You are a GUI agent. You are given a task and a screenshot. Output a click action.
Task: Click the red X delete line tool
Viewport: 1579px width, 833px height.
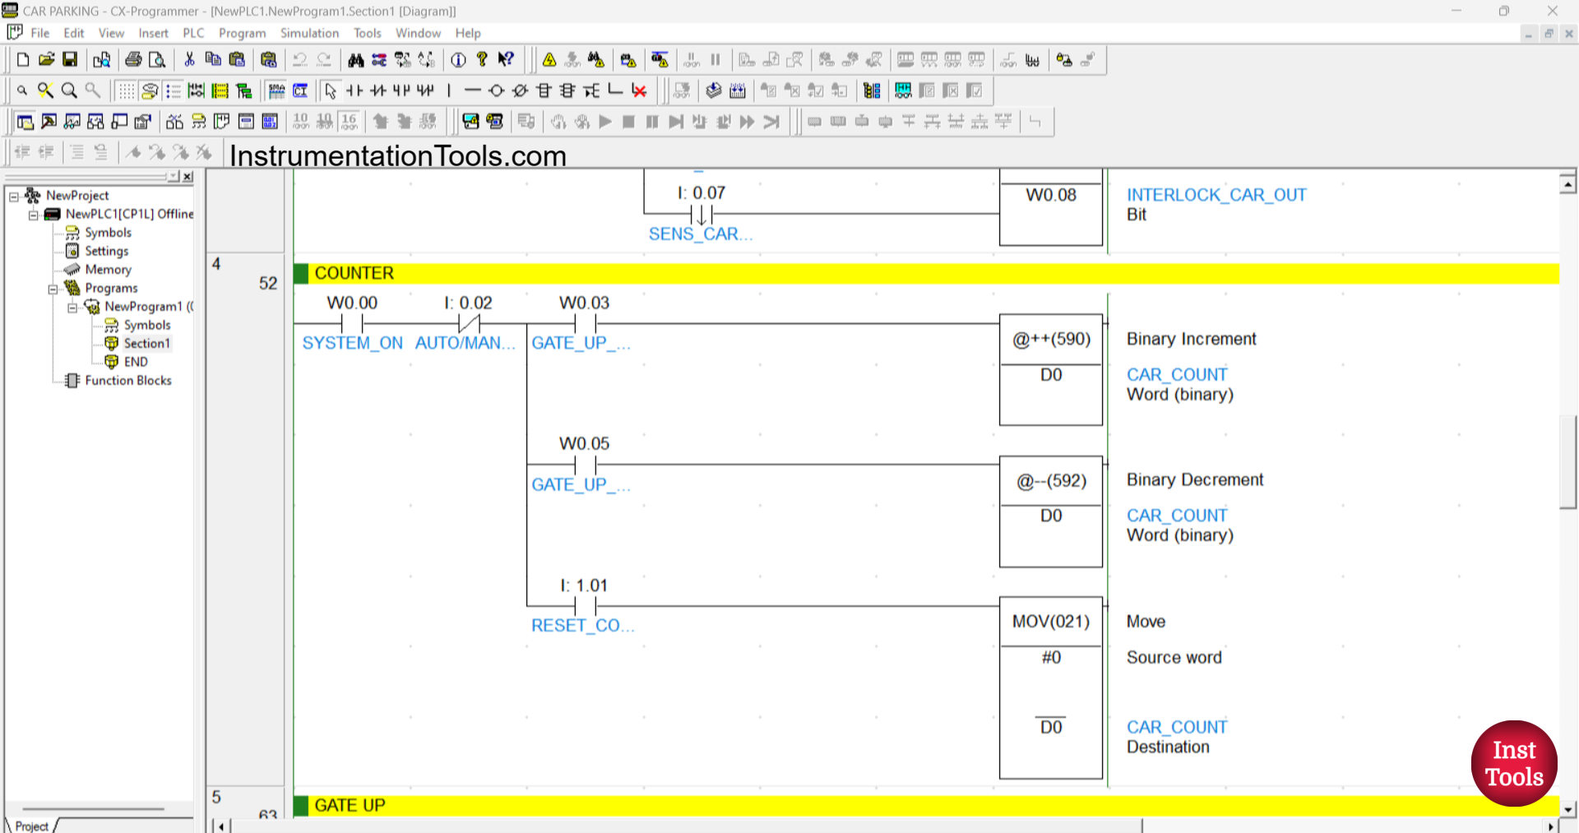pos(639,90)
